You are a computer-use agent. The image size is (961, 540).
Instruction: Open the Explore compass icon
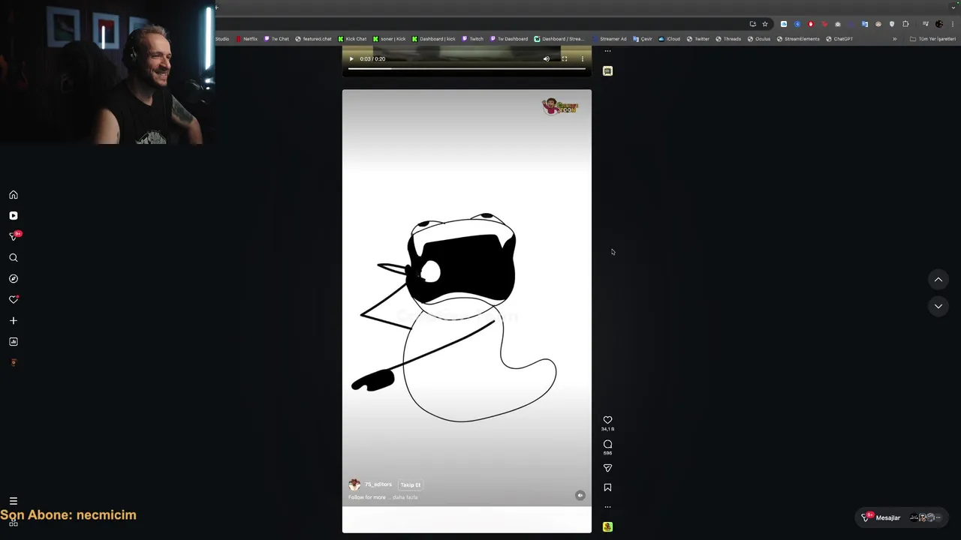[14, 279]
